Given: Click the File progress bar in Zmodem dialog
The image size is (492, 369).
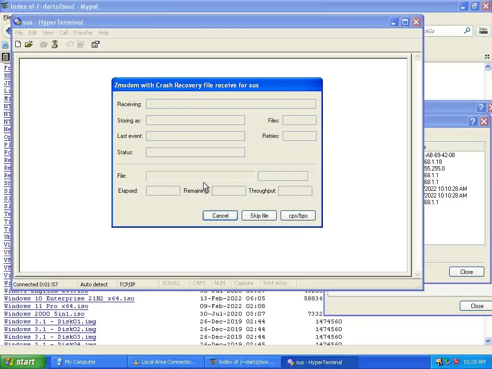Looking at the screenshot, I should coord(200,176).
